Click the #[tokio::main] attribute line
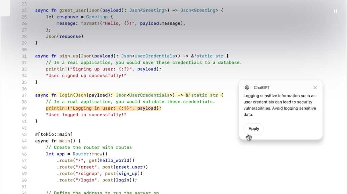Image resolution: width=347 pixels, height=194 pixels. click(54, 134)
